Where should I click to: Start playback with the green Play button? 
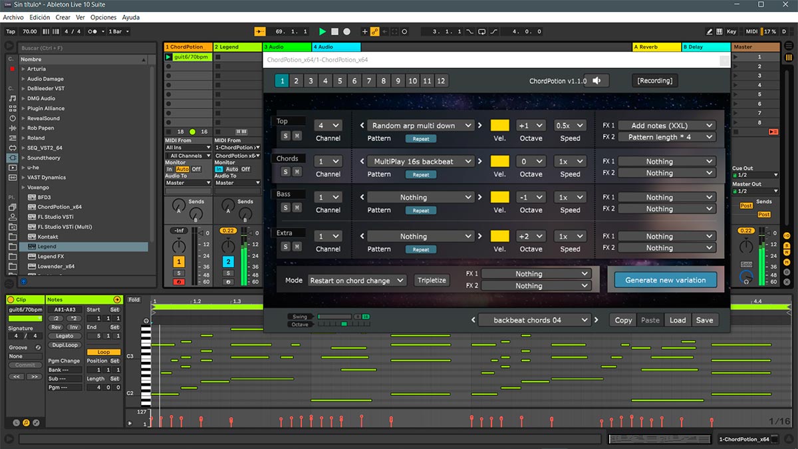[x=323, y=31]
